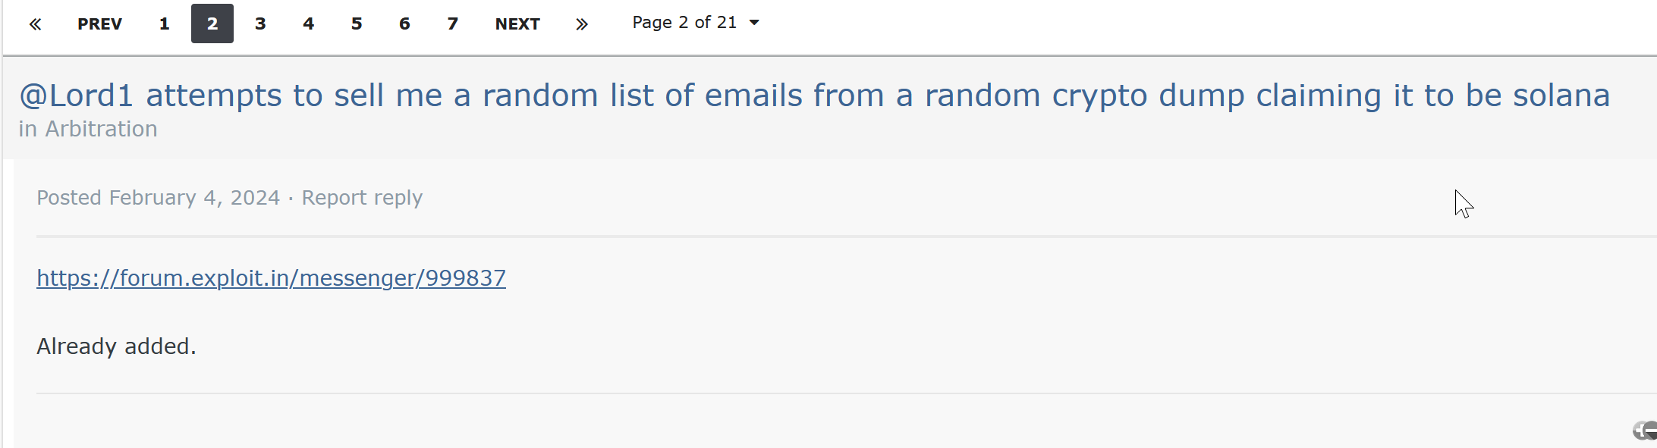Open the forum.exploit.in messenger URL
This screenshot has height=448, width=1657.
(271, 278)
